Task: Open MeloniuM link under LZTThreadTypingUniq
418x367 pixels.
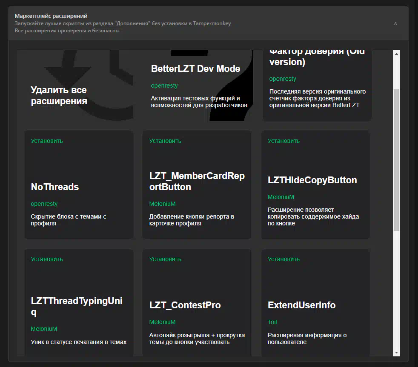Action: pyautogui.click(x=44, y=329)
